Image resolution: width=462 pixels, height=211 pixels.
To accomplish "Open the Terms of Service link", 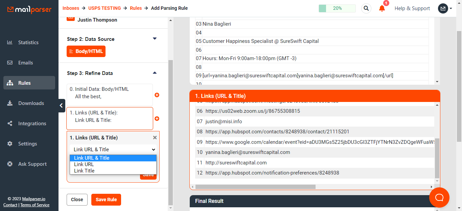I will pos(35,205).
